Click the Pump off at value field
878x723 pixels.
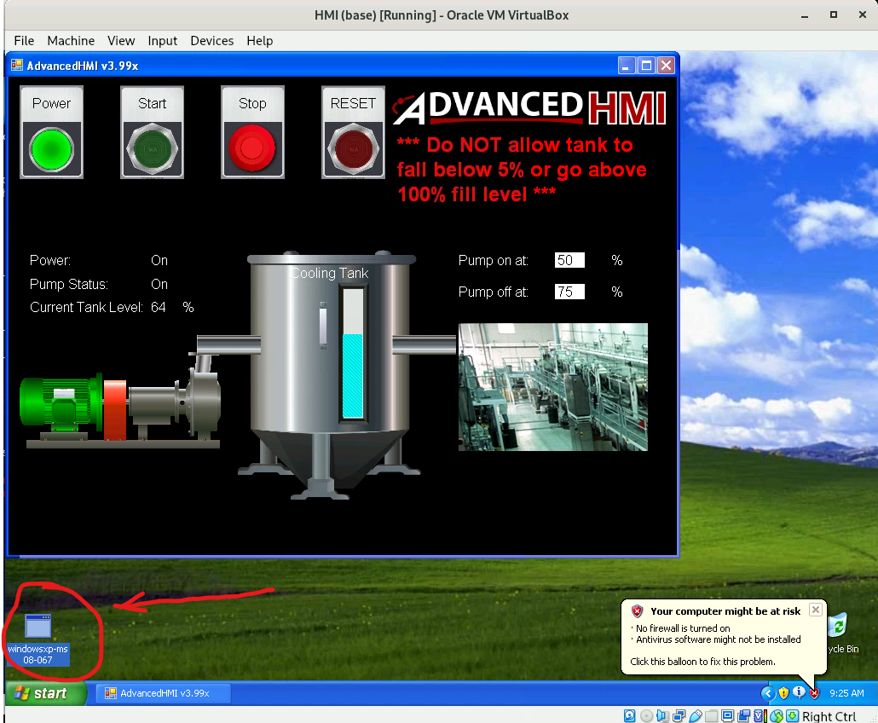569,292
